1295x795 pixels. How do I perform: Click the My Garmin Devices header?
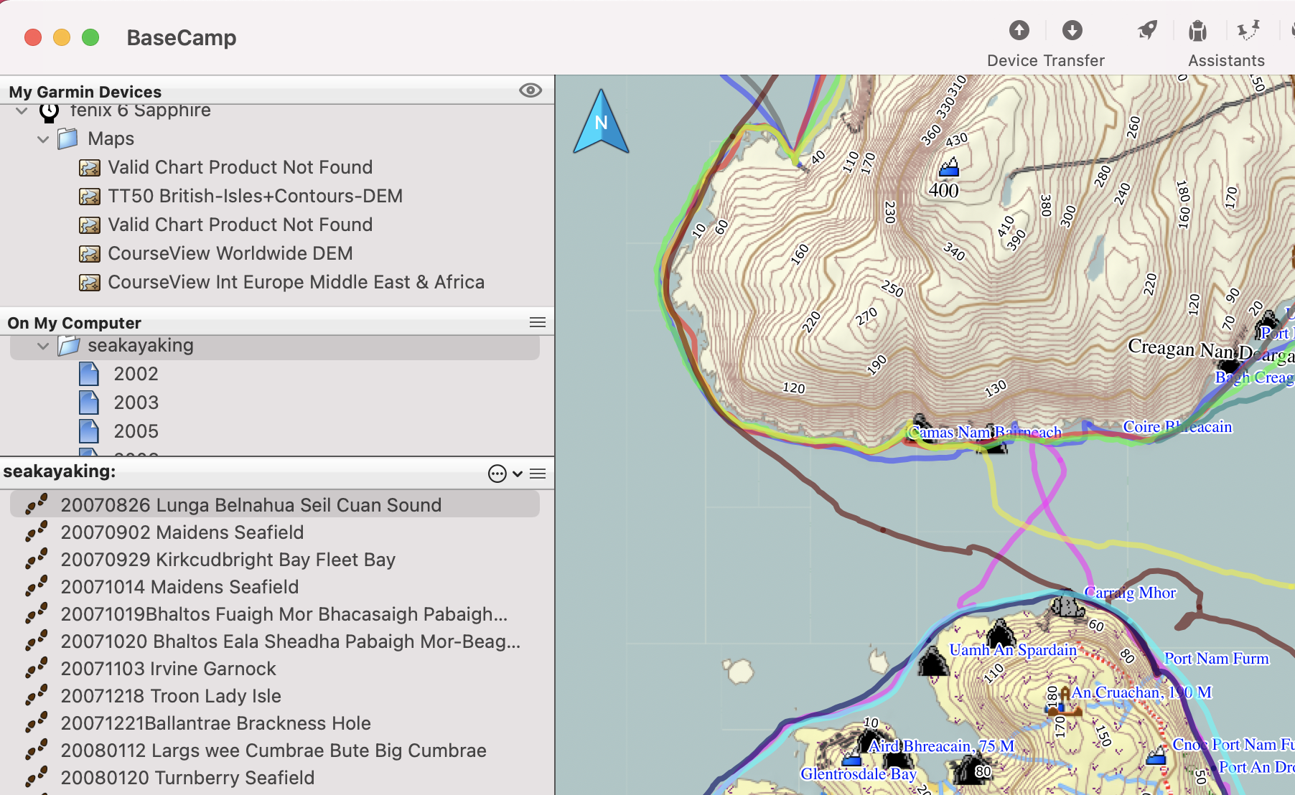coord(85,92)
